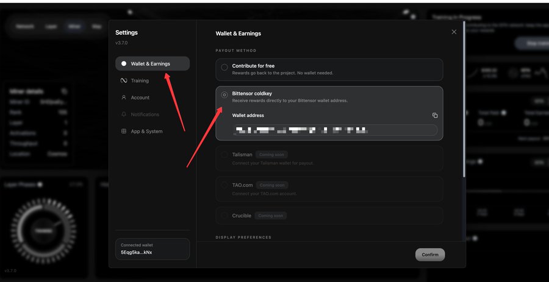Image resolution: width=549 pixels, height=282 pixels.
Task: Confirm the payout settings
Action: point(430,255)
